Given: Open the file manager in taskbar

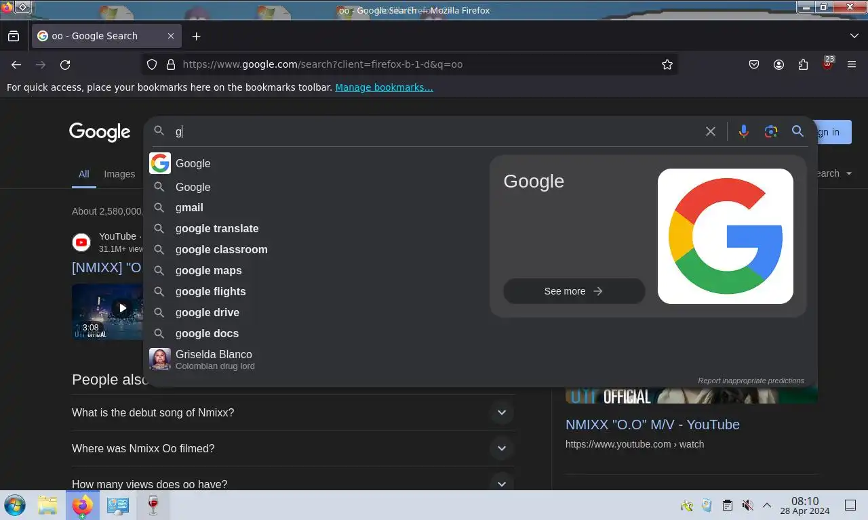Looking at the screenshot, I should point(47,505).
